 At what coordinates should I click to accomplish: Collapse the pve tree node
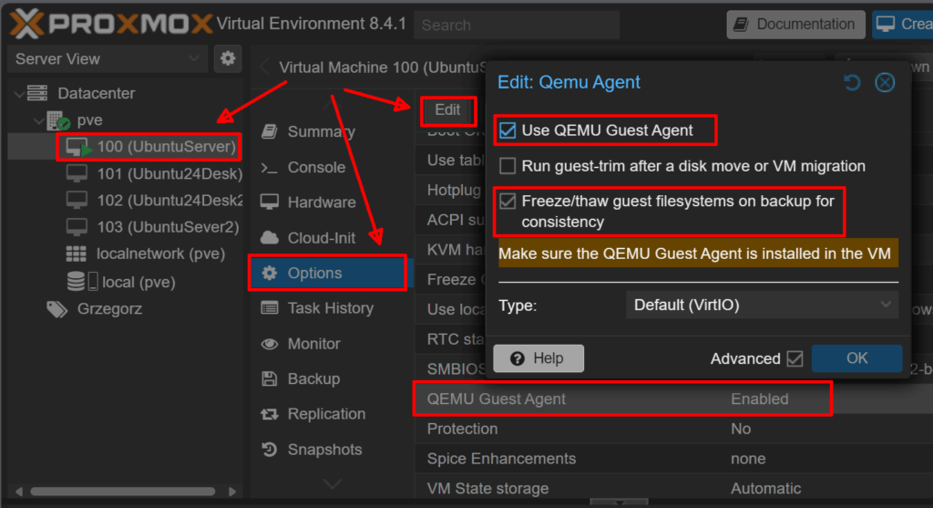38,121
